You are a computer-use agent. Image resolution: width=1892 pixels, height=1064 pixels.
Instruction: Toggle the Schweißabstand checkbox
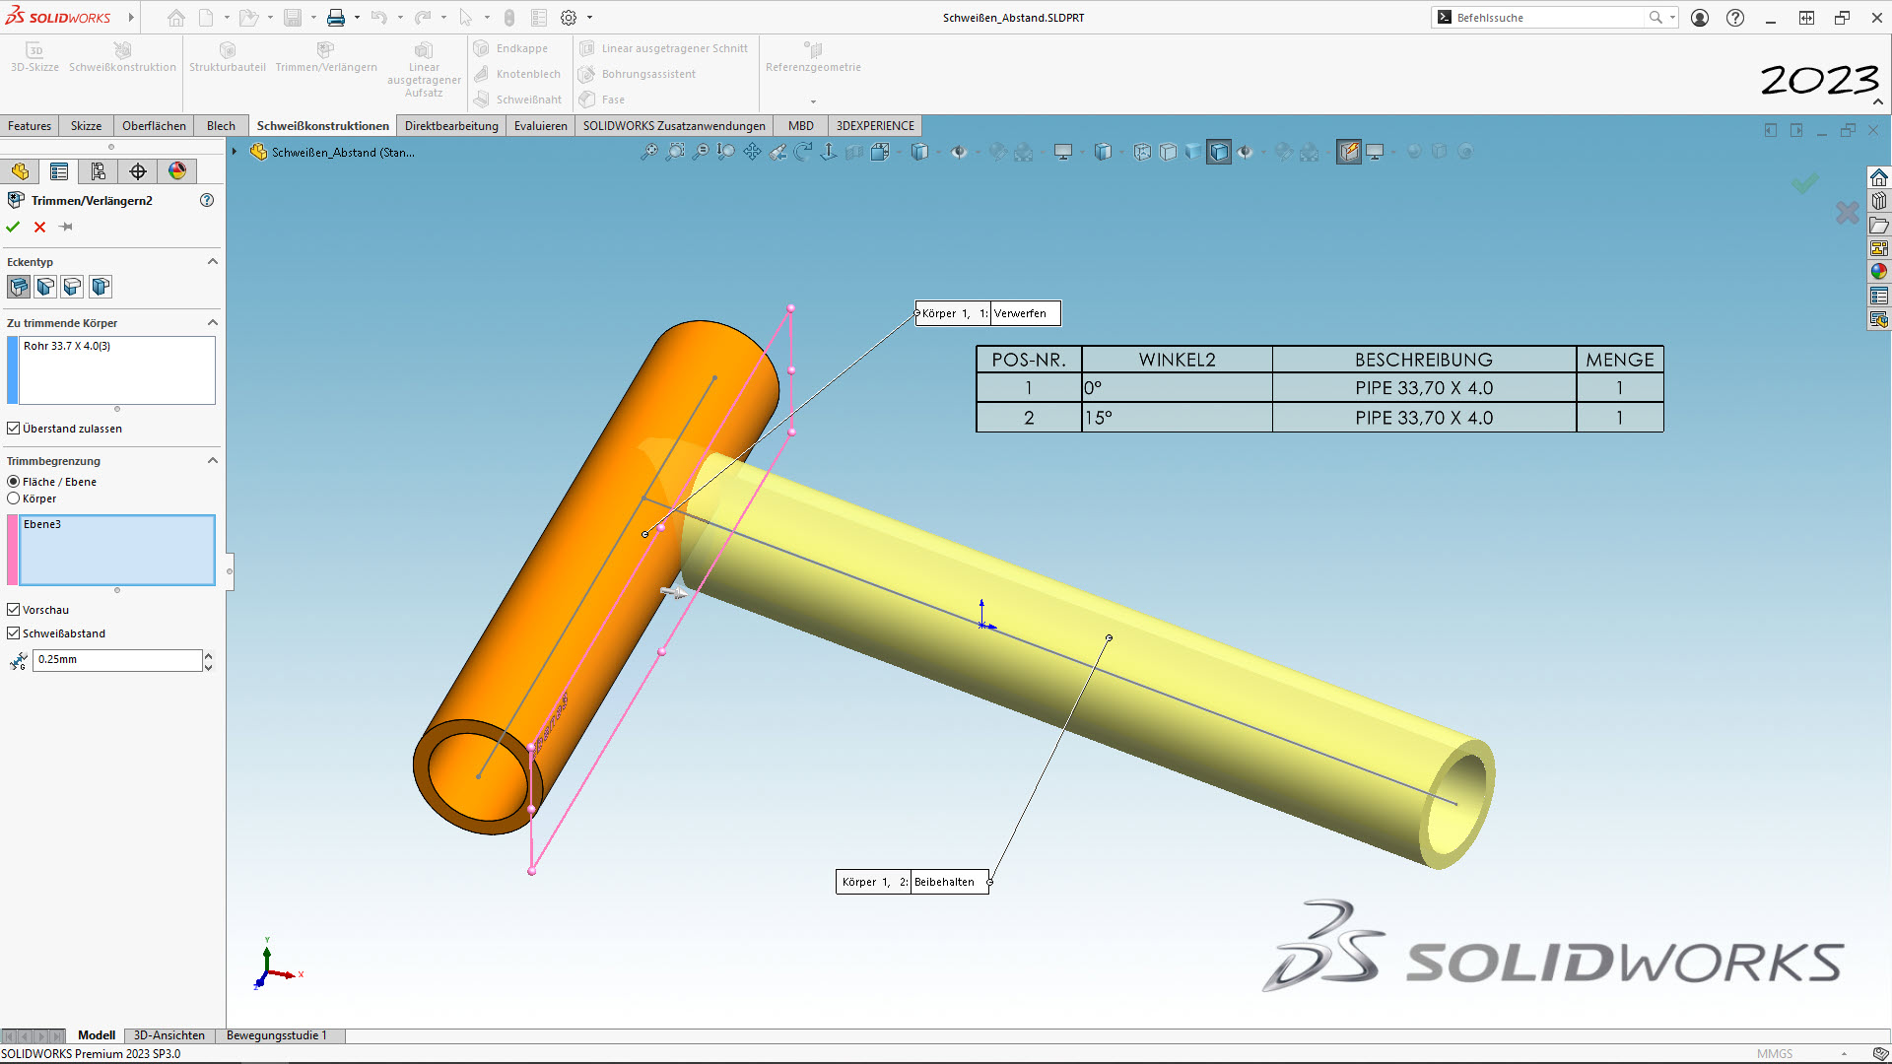(x=14, y=633)
